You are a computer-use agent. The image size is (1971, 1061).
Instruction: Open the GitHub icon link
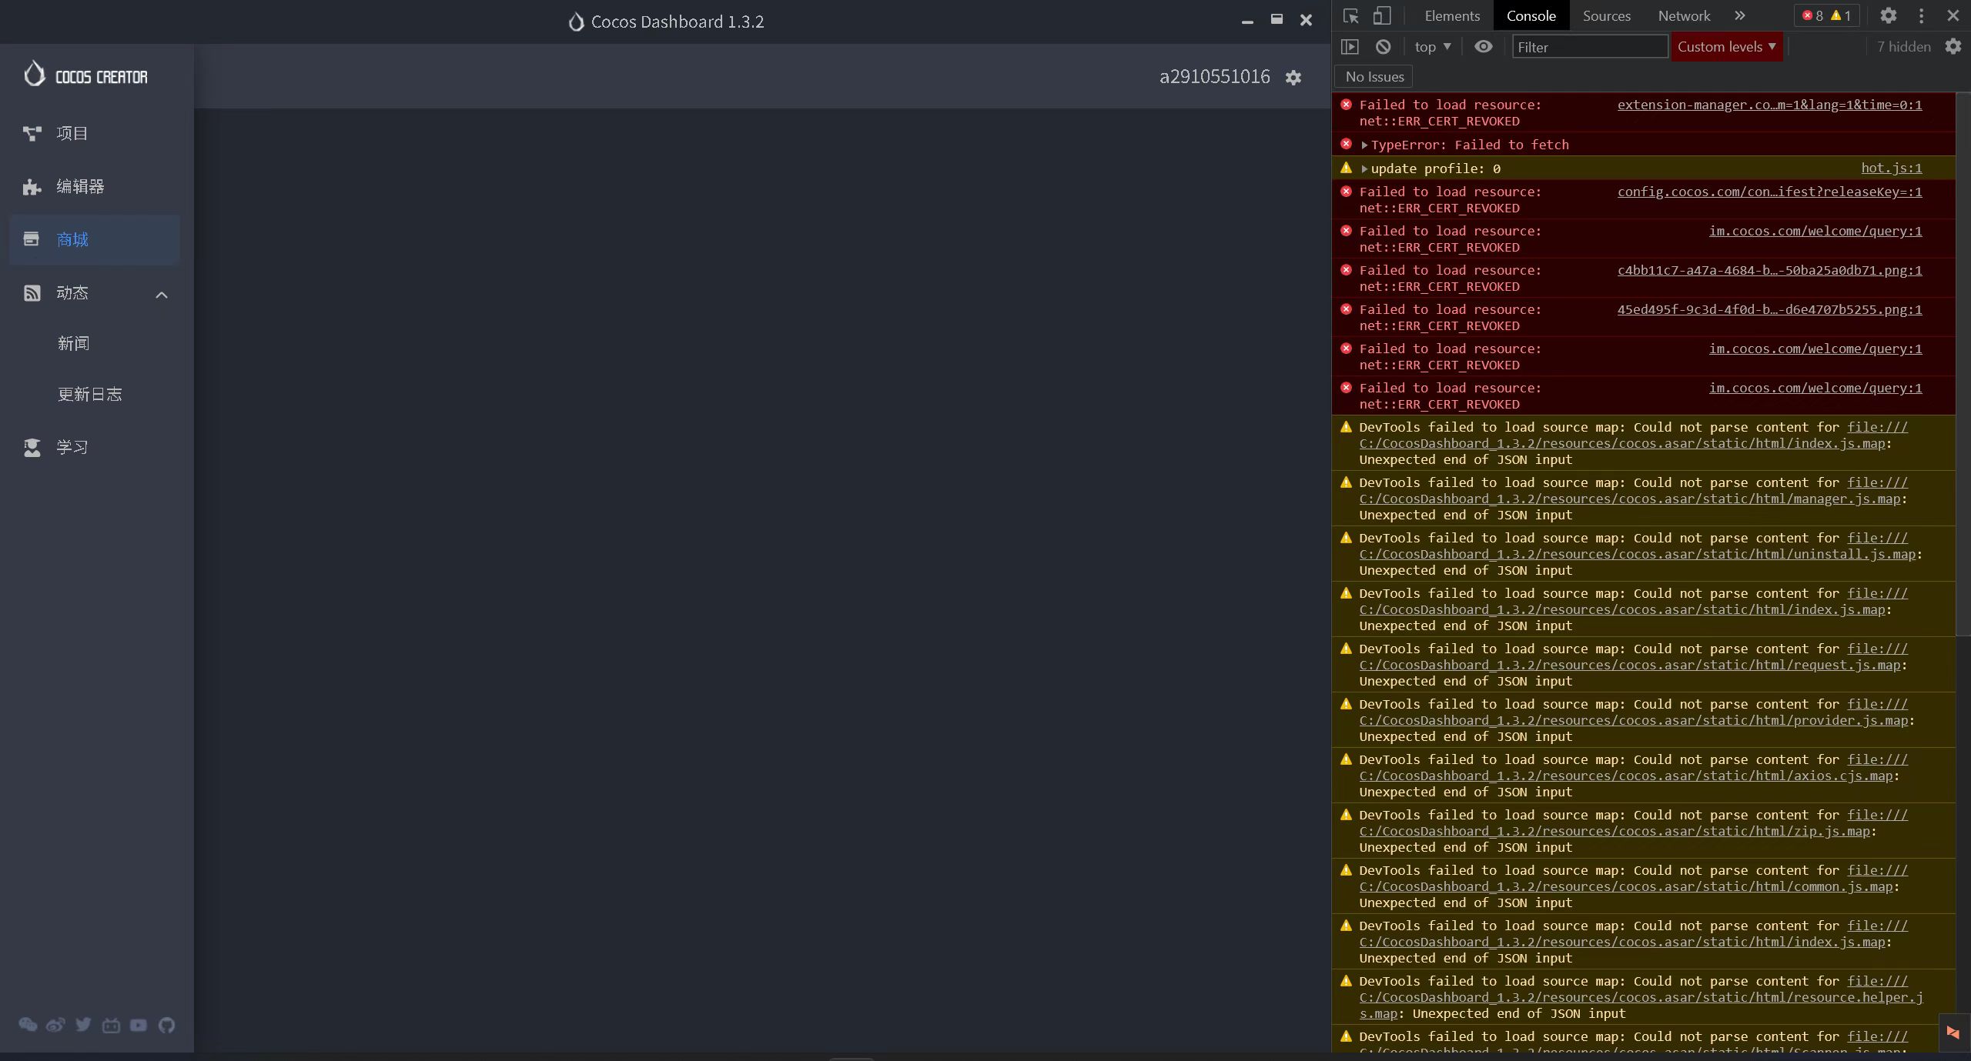(166, 1024)
